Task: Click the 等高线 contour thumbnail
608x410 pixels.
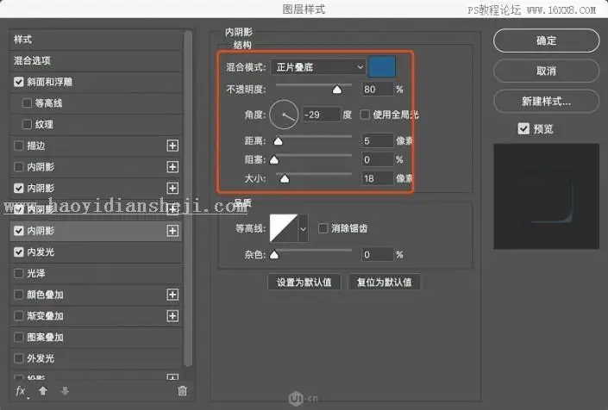Action: click(284, 228)
